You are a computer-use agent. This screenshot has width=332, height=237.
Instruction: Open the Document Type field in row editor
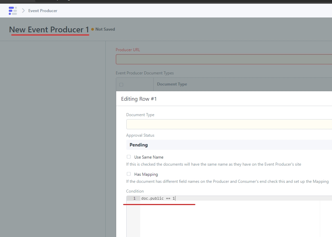pyautogui.click(x=229, y=124)
